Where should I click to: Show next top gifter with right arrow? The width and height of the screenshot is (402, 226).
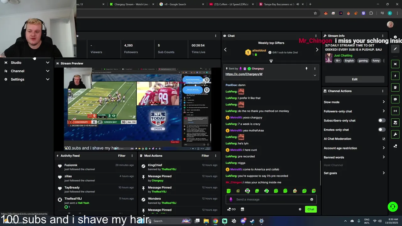tap(317, 50)
